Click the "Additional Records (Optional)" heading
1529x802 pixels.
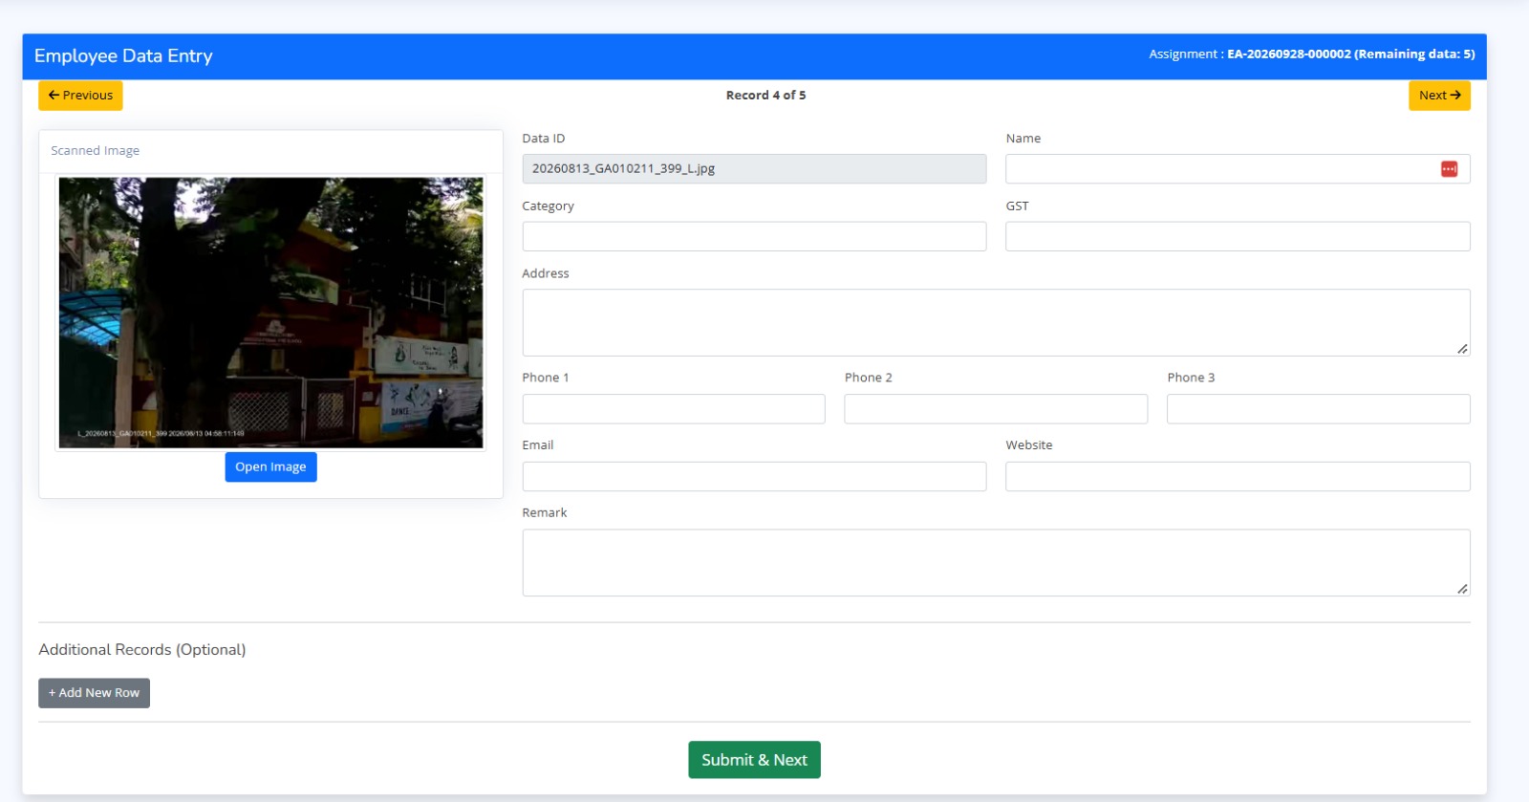142,650
